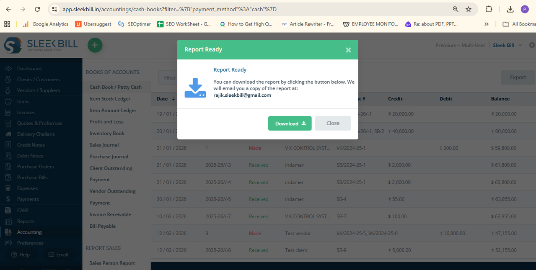536x270 pixels.
Task: Click the Accounting sidebar icon
Action: [8, 232]
